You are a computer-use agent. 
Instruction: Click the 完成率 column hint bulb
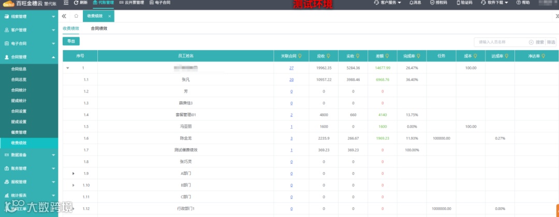[419, 56]
